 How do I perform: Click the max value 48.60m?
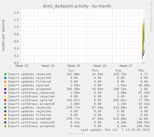(144, 85)
